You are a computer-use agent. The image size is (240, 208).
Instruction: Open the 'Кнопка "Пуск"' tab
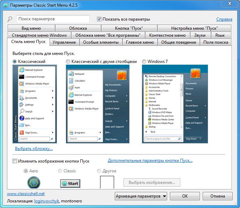[129, 28]
